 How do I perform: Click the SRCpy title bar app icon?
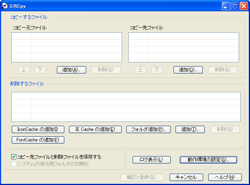coord(5,6)
